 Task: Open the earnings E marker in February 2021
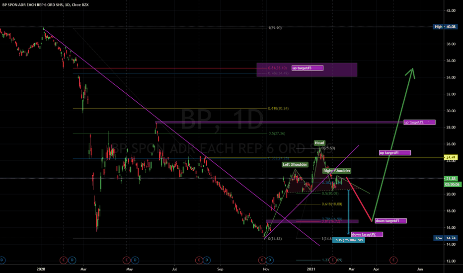tap(333, 260)
